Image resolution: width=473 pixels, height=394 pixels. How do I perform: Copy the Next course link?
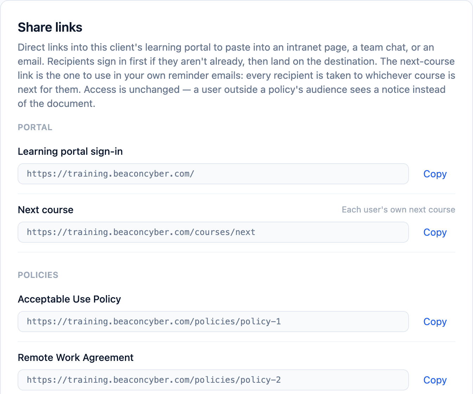point(435,232)
